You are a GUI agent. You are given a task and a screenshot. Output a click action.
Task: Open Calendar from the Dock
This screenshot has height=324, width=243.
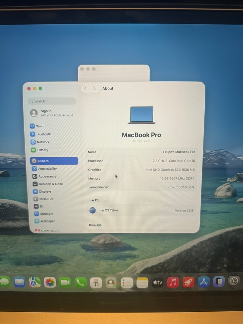pos(96,283)
